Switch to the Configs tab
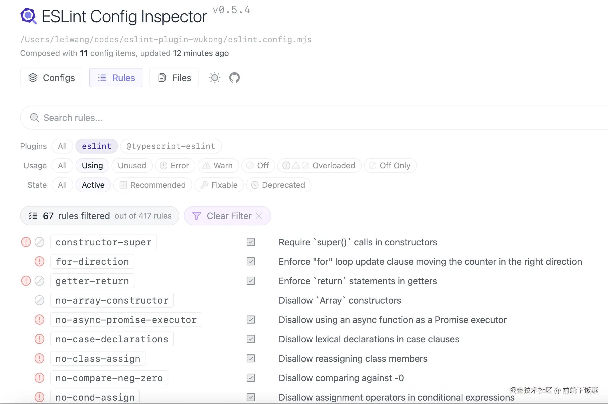608x404 pixels. click(x=51, y=78)
